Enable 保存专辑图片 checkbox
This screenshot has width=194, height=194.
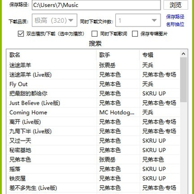coord(135,34)
